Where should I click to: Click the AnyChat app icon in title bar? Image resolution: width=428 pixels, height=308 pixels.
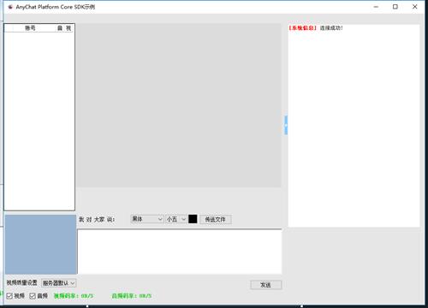point(10,7)
